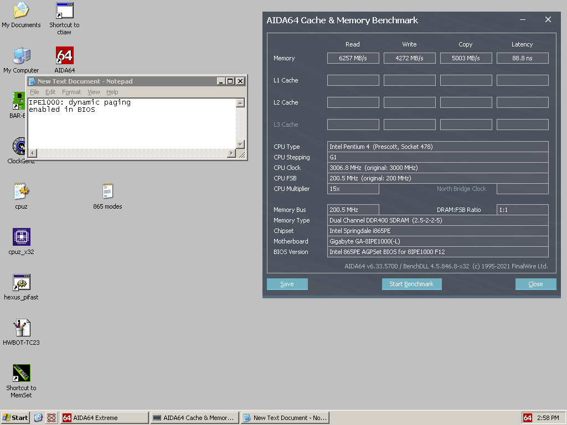Image resolution: width=567 pixels, height=425 pixels.
Task: Select the ClockGen desktop icon
Action: point(18,146)
